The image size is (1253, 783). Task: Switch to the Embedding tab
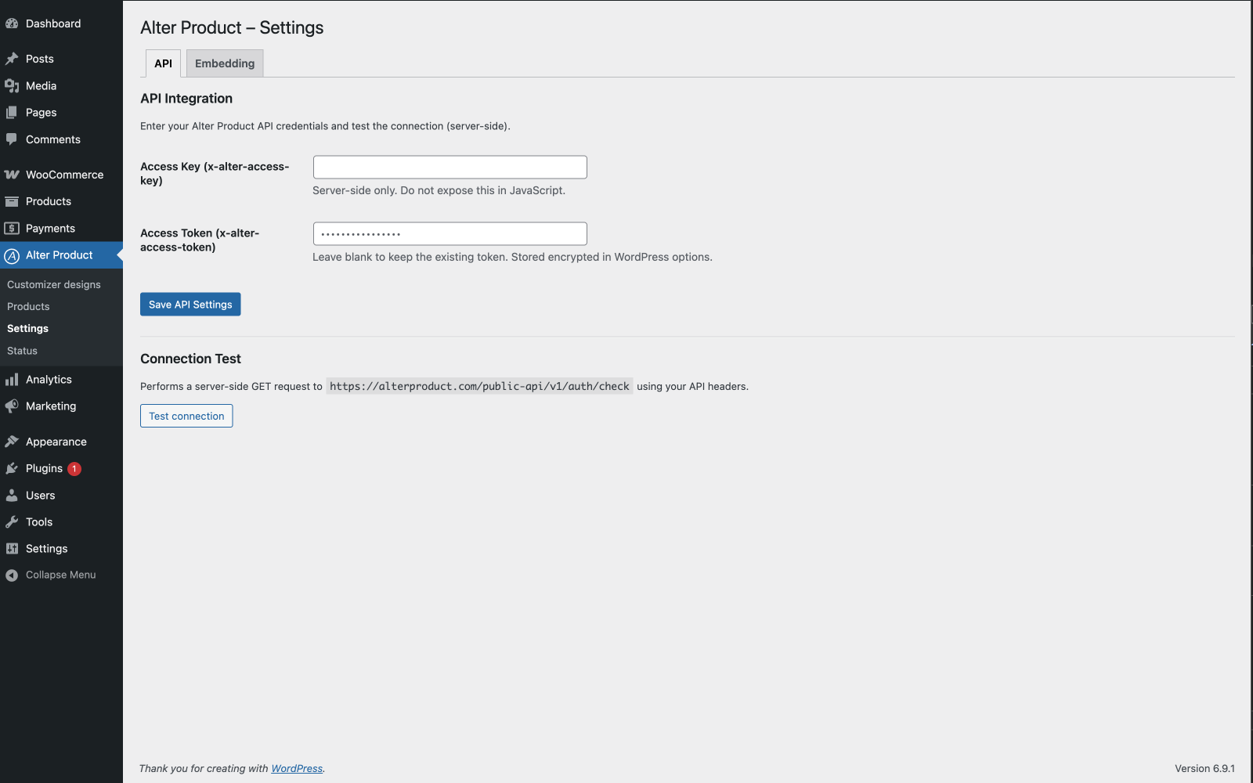pyautogui.click(x=224, y=63)
